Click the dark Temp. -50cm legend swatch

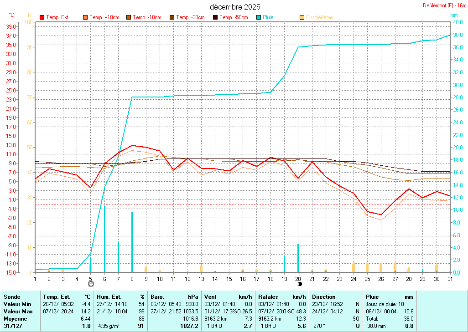(x=215, y=17)
